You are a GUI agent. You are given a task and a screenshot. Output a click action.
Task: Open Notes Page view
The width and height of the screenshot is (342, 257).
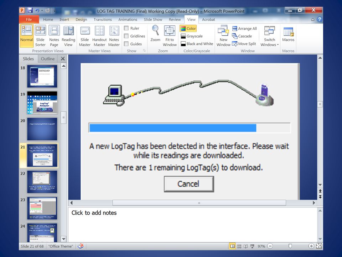pos(54,36)
